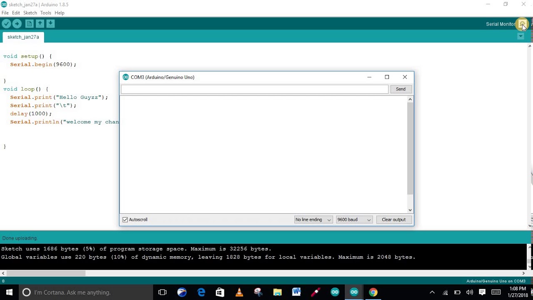The width and height of the screenshot is (533, 300).
Task: Click the serial input text field
Action: 254,89
